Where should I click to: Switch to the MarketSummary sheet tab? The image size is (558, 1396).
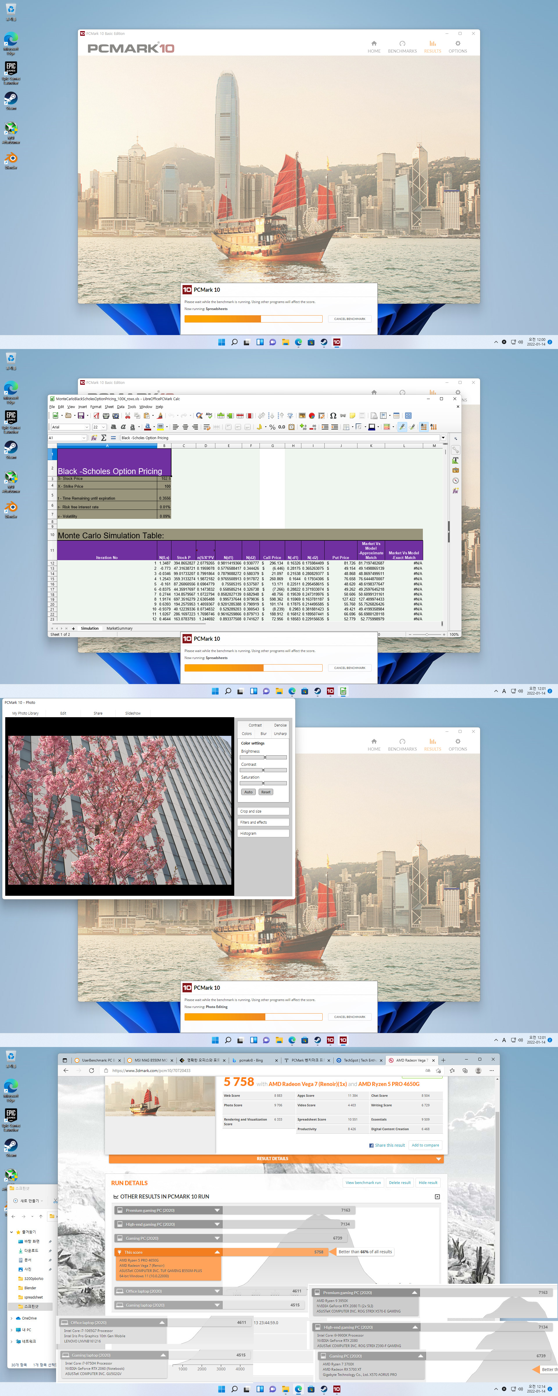pos(119,628)
